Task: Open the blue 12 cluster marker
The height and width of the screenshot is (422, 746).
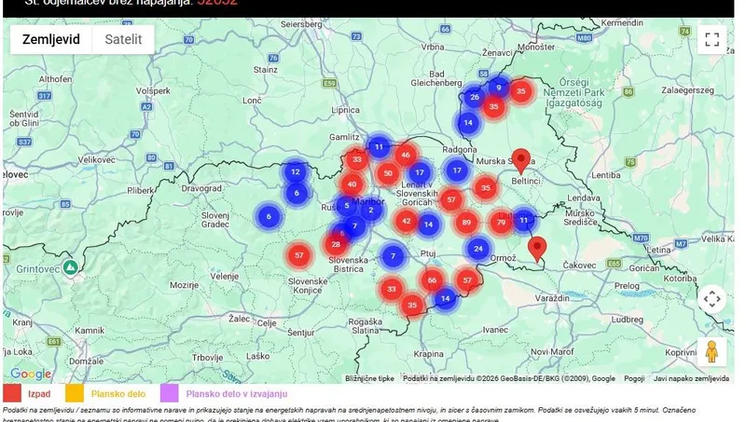Action: 296,171
